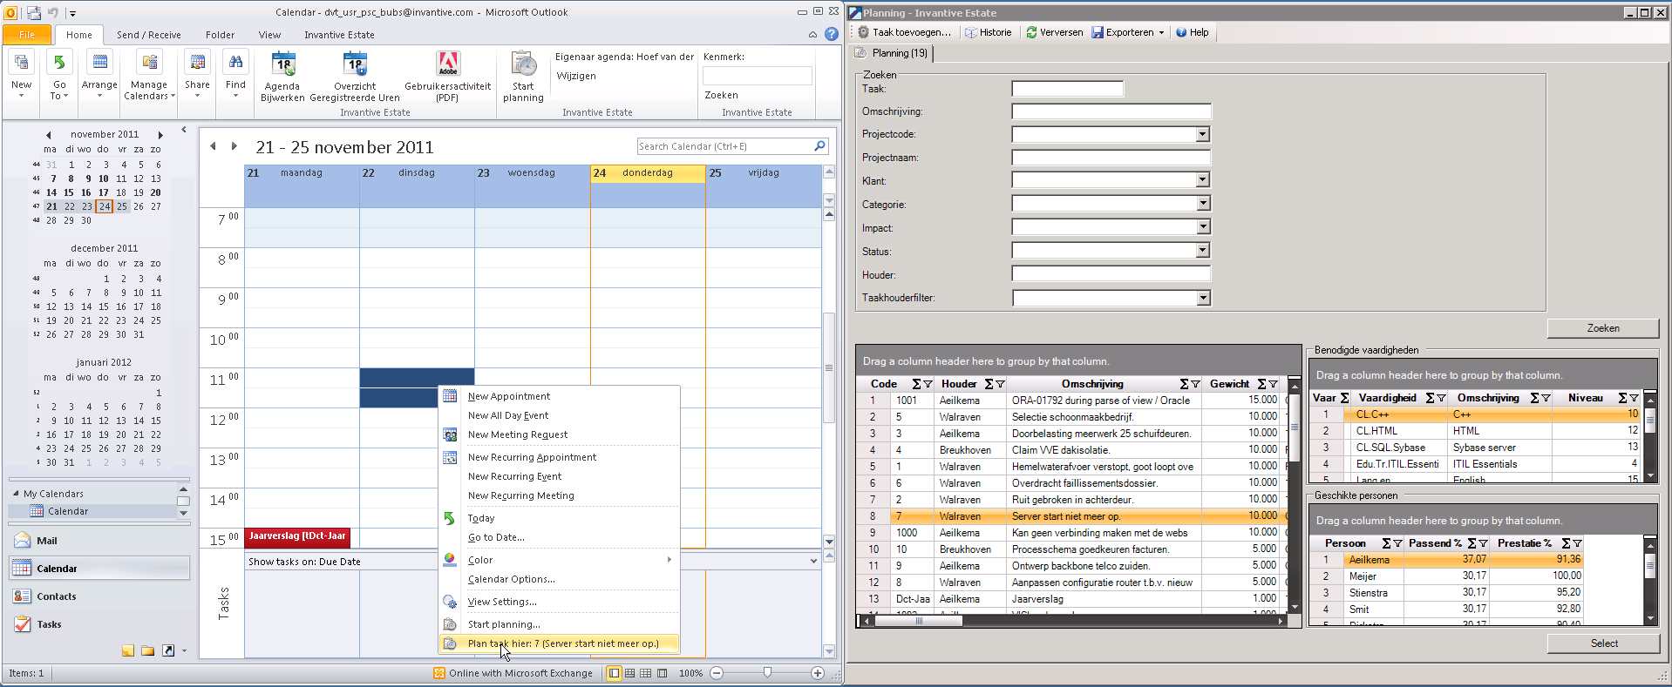Click zoom out minus button
This screenshot has width=1672, height=687.
click(717, 673)
